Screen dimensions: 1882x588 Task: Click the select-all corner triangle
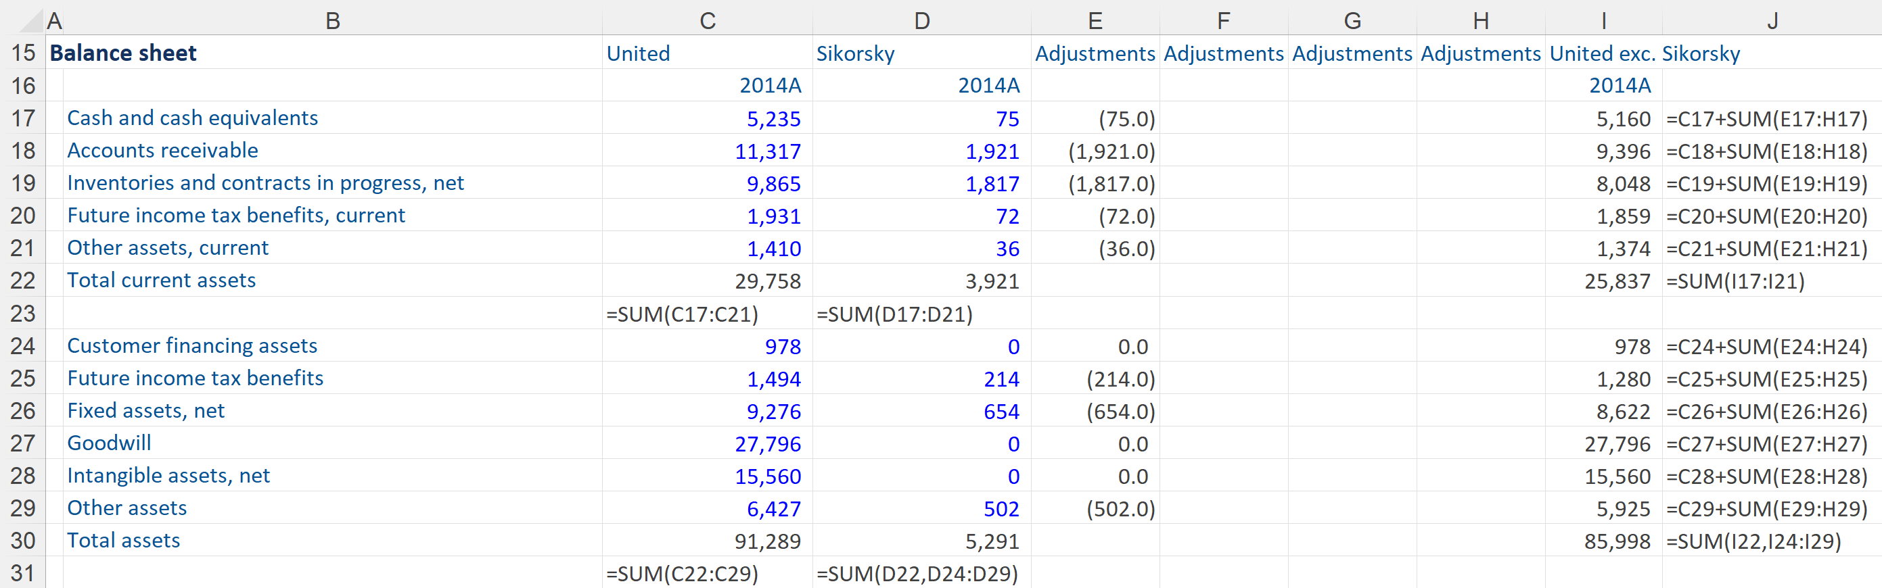point(30,20)
